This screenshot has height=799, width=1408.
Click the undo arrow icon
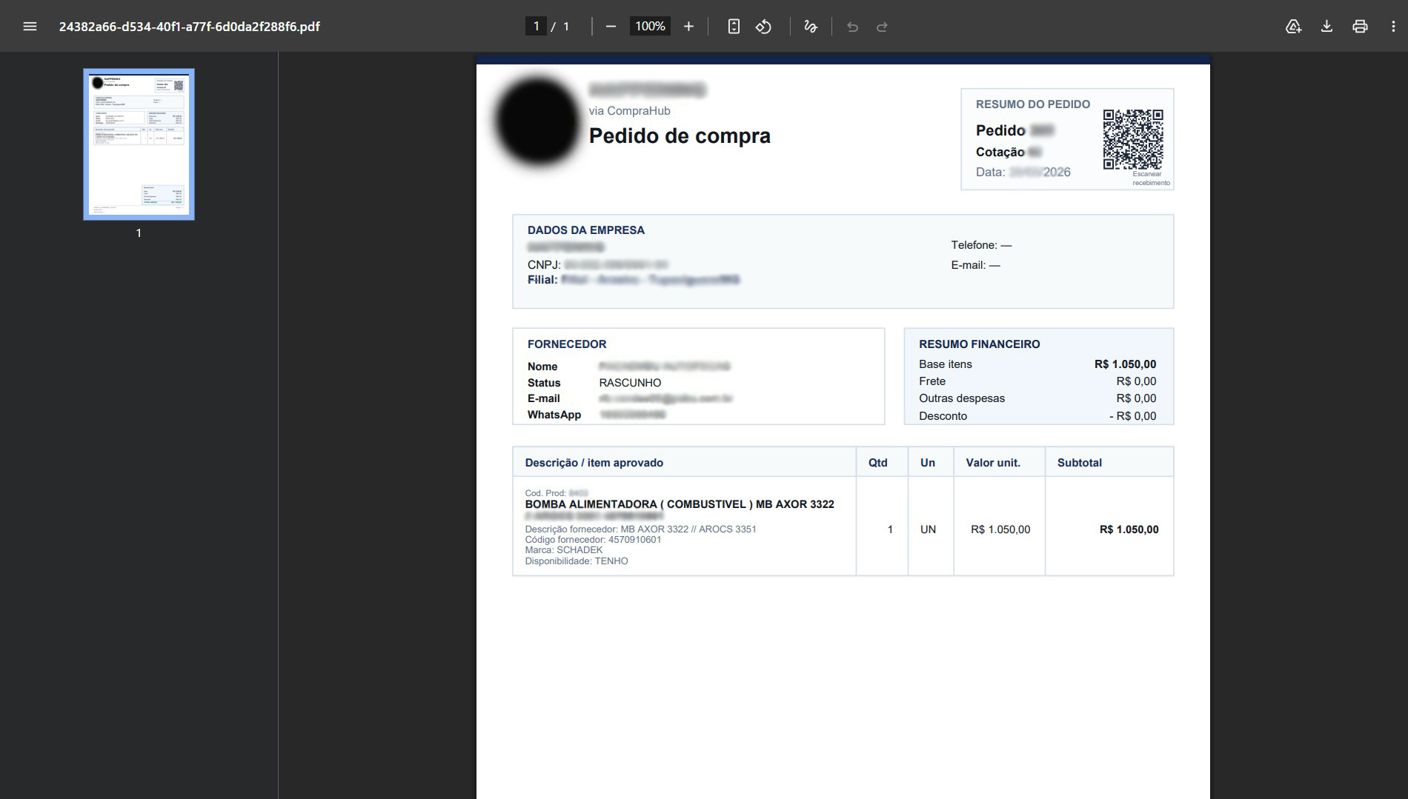[852, 27]
